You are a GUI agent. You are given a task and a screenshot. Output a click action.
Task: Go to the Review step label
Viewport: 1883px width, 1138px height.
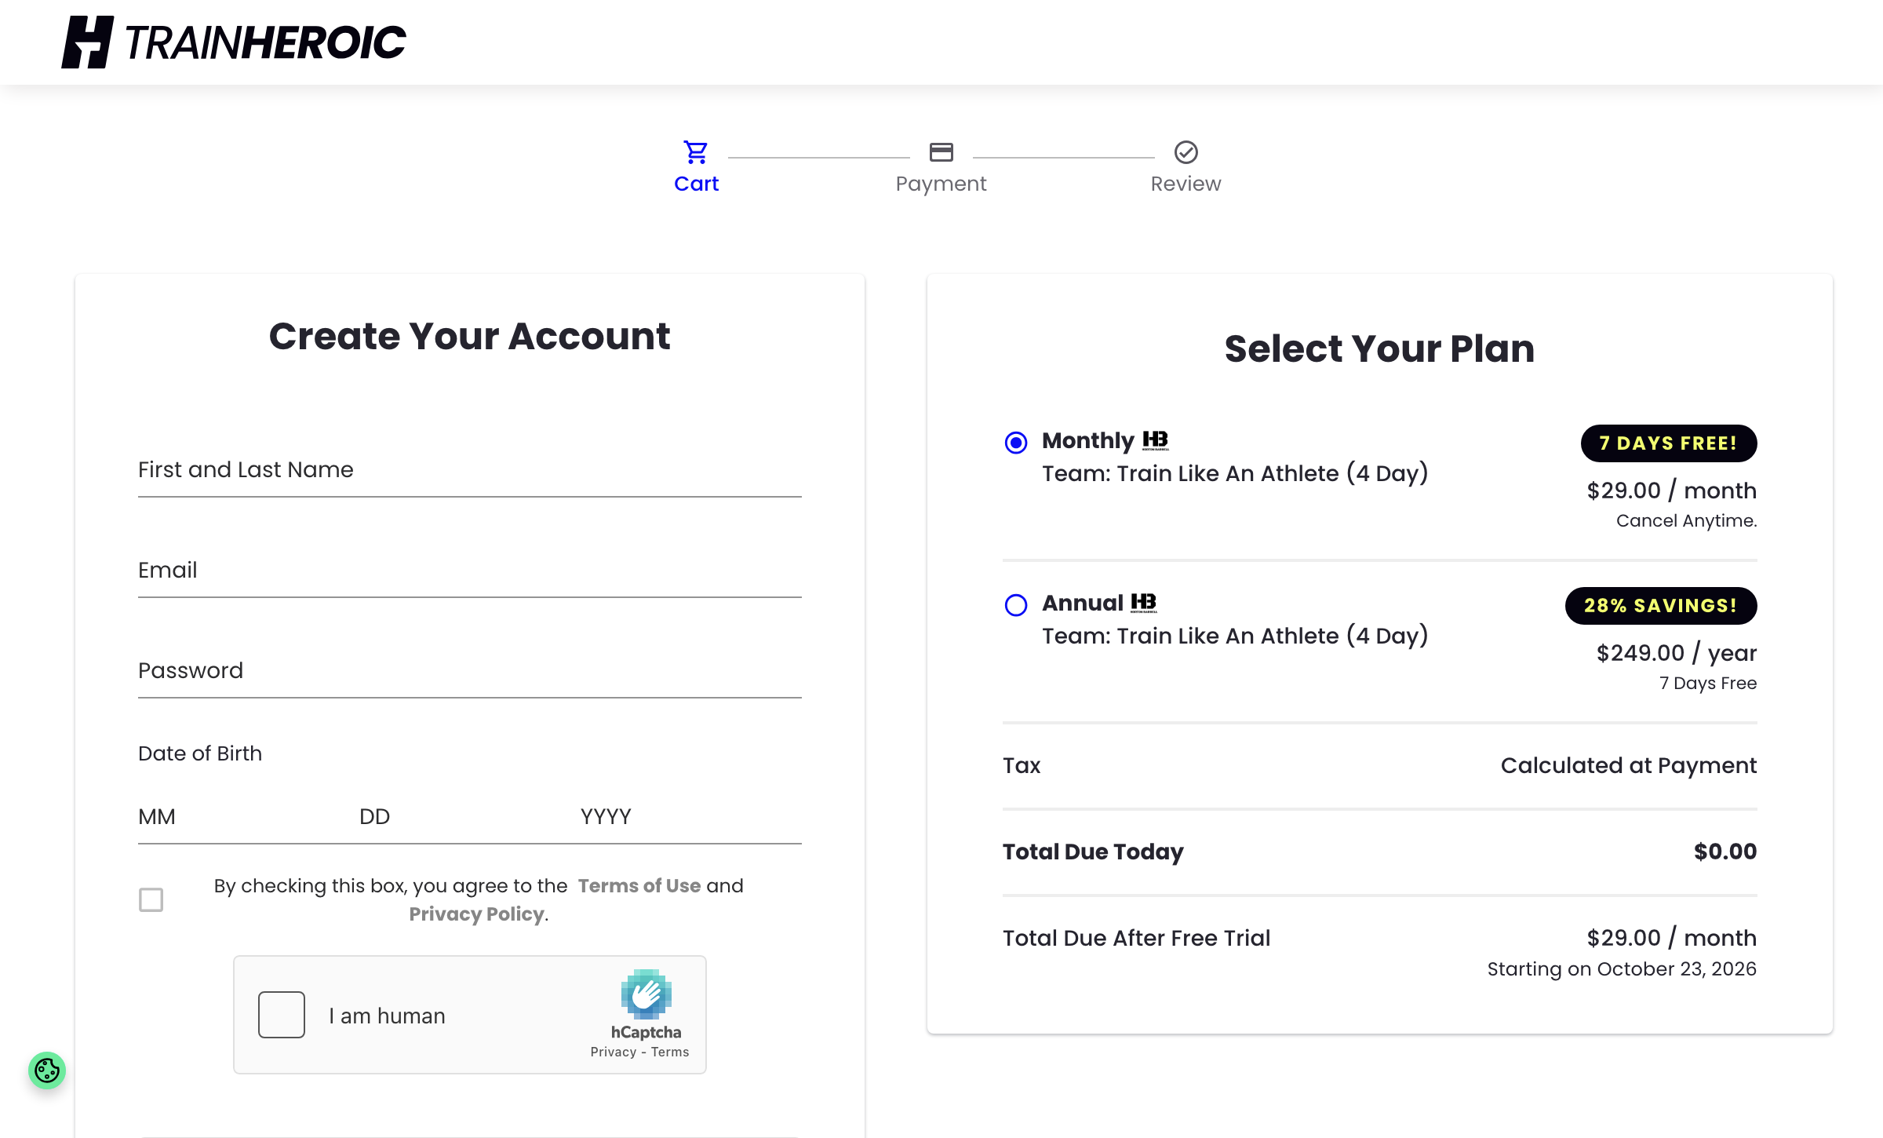click(1186, 184)
